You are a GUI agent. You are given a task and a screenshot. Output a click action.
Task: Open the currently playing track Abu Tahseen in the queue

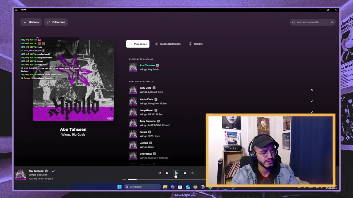[147, 65]
